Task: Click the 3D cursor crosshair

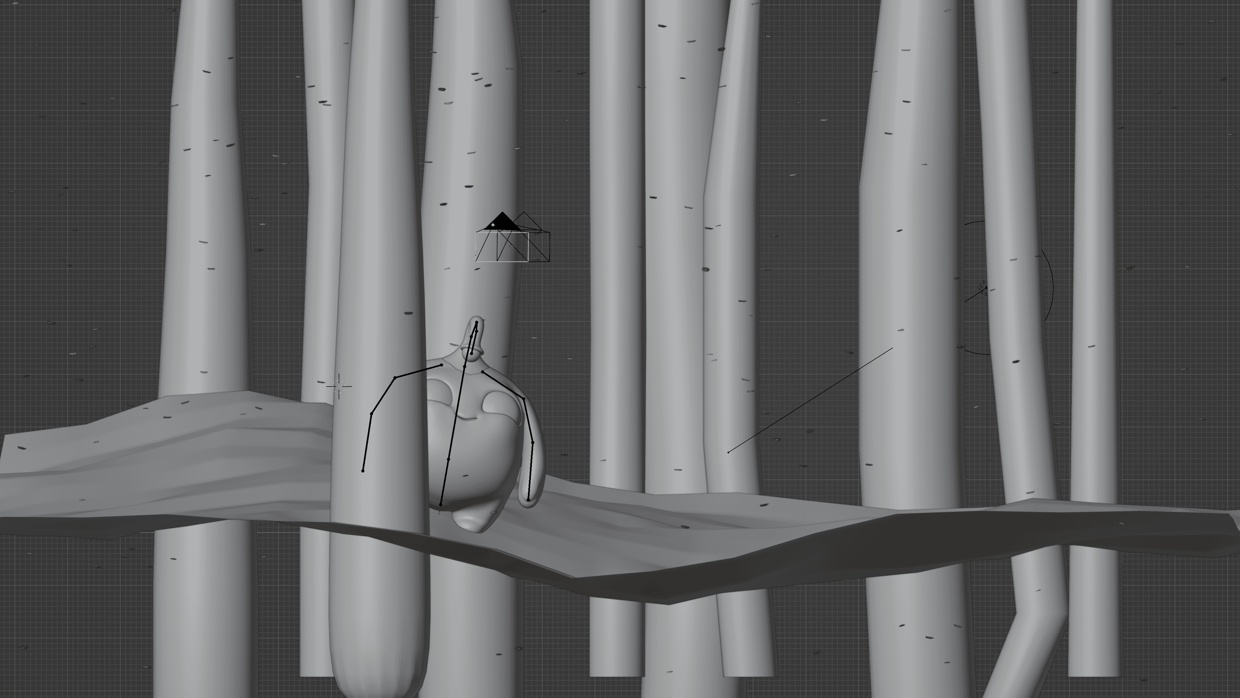Action: [x=339, y=386]
